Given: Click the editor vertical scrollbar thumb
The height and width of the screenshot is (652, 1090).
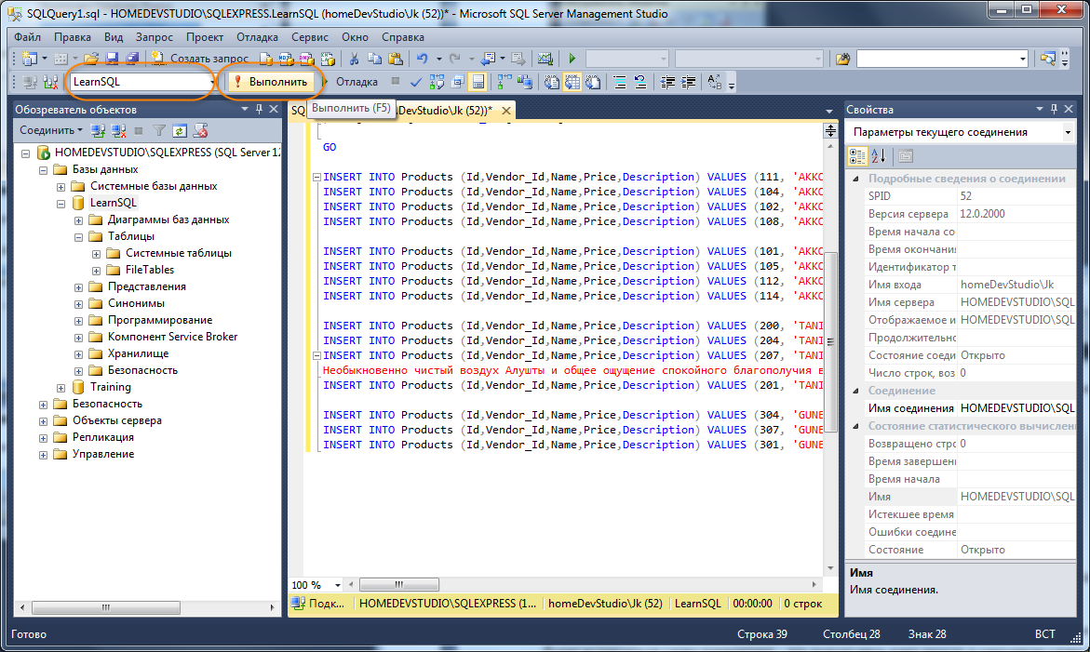Looking at the screenshot, I should tap(830, 341).
